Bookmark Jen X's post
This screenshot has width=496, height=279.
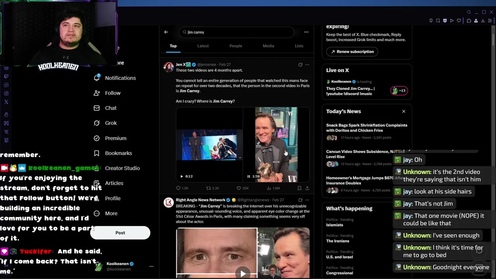(x=299, y=188)
